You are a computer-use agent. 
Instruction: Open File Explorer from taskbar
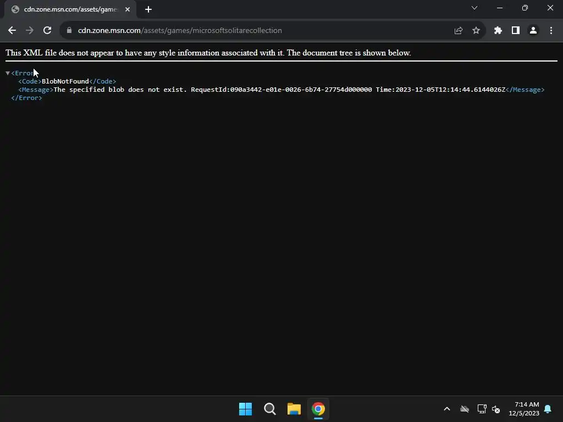[294, 409]
